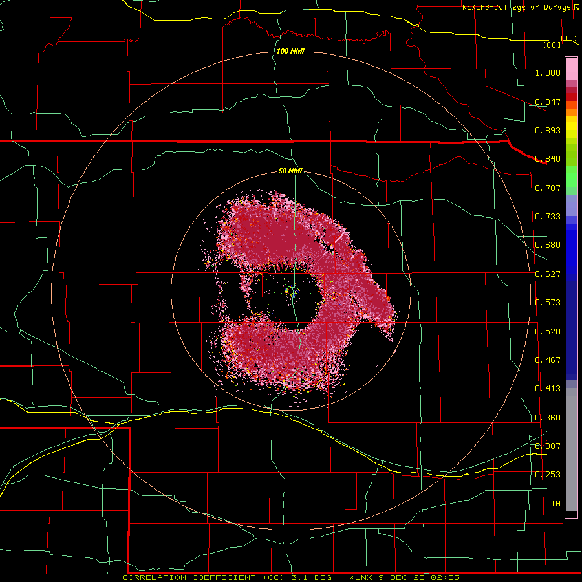Image resolution: width=582 pixels, height=582 pixels.
Task: Click the radar site center of the rings
Action: coord(292,291)
